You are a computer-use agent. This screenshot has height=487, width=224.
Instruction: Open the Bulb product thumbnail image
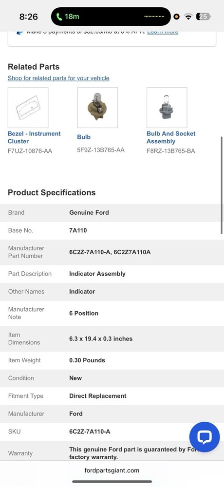pos(97,108)
